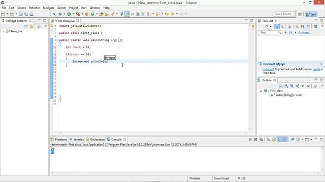Click the Connect link in Mylyn panel

tap(269, 69)
